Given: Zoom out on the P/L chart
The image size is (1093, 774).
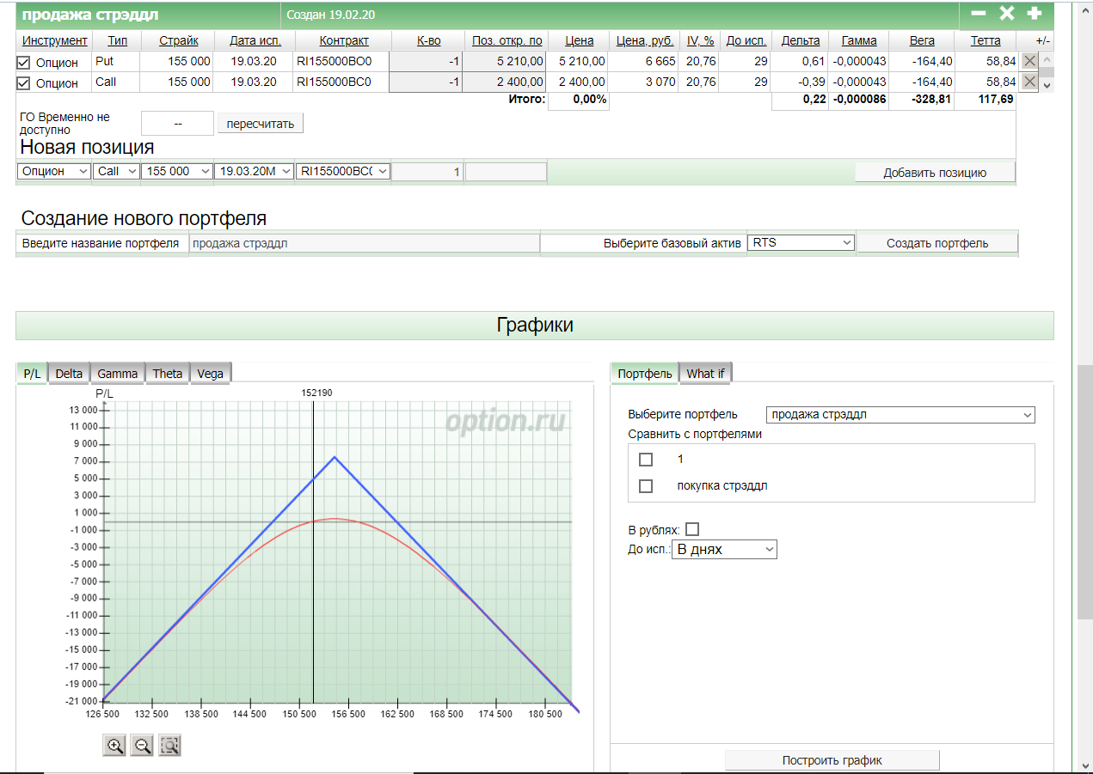Looking at the screenshot, I should [x=142, y=746].
